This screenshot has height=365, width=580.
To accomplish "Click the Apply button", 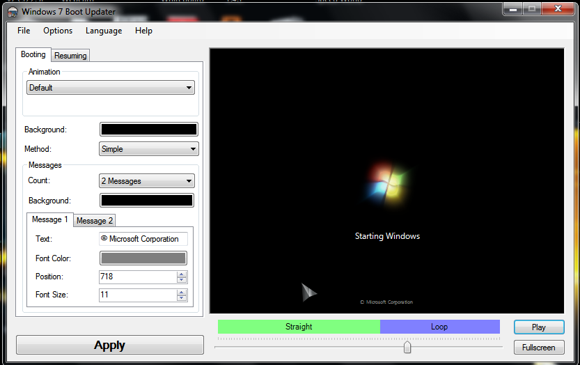I will click(110, 345).
